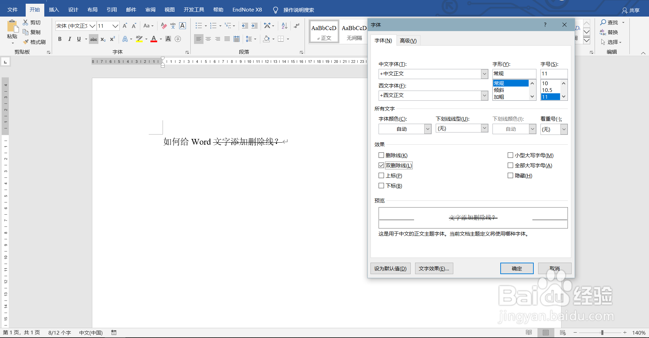Open the bullets list icon
The image size is (649, 338).
click(199, 26)
